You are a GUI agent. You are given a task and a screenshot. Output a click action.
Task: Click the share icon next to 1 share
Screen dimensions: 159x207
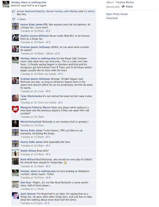click(x=14, y=19)
